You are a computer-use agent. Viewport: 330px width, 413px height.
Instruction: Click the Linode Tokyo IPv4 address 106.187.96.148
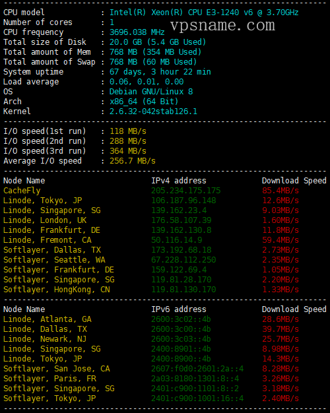[183, 201]
